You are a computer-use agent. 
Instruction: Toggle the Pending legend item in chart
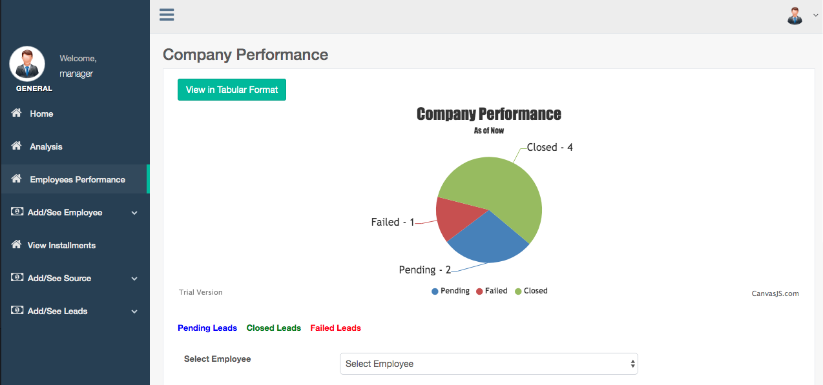[x=451, y=291]
